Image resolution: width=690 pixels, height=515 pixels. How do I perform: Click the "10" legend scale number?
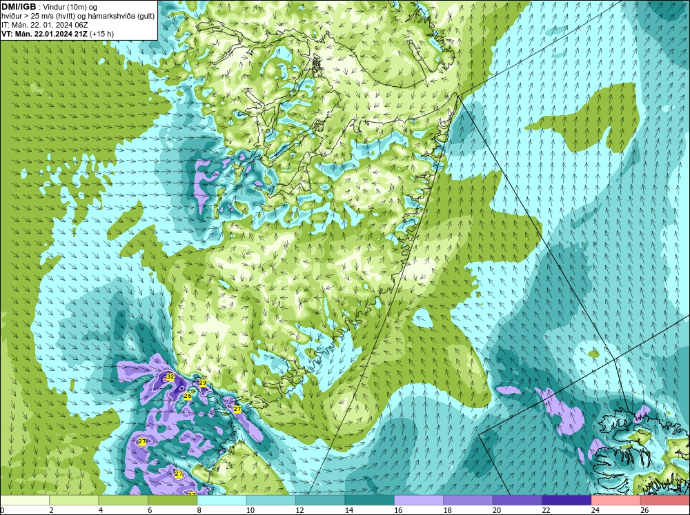[x=250, y=510]
